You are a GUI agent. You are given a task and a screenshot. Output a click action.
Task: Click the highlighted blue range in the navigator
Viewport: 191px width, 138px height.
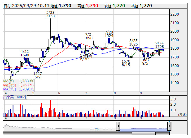[144, 130]
